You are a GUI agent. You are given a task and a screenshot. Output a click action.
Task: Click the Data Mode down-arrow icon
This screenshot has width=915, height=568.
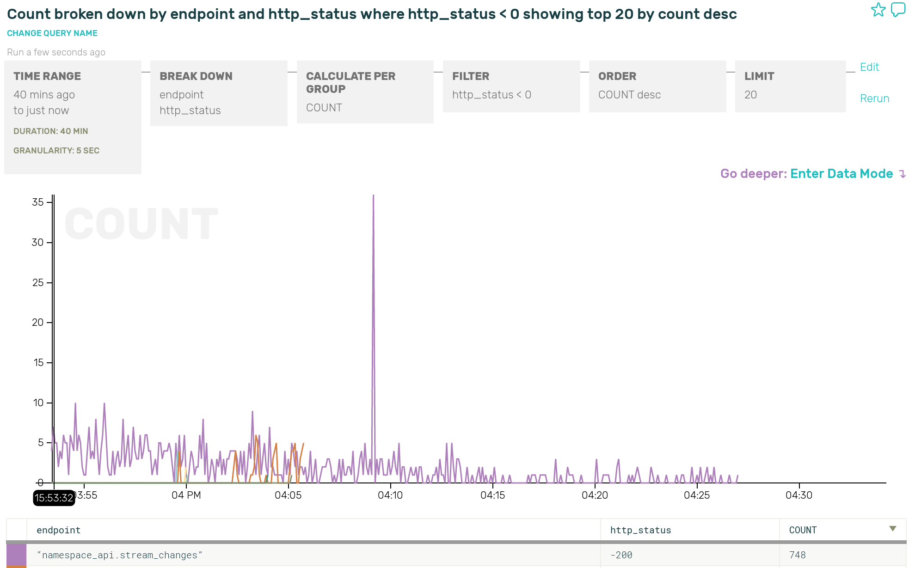click(902, 174)
